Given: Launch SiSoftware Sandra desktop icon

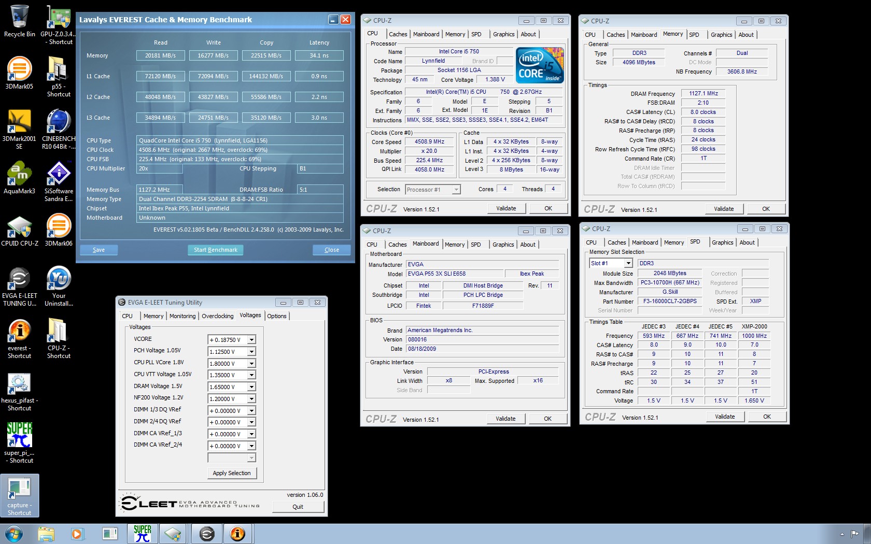Looking at the screenshot, I should point(59,181).
